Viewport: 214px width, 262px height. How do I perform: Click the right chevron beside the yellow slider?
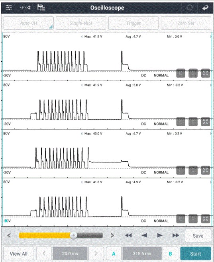tap(112, 235)
